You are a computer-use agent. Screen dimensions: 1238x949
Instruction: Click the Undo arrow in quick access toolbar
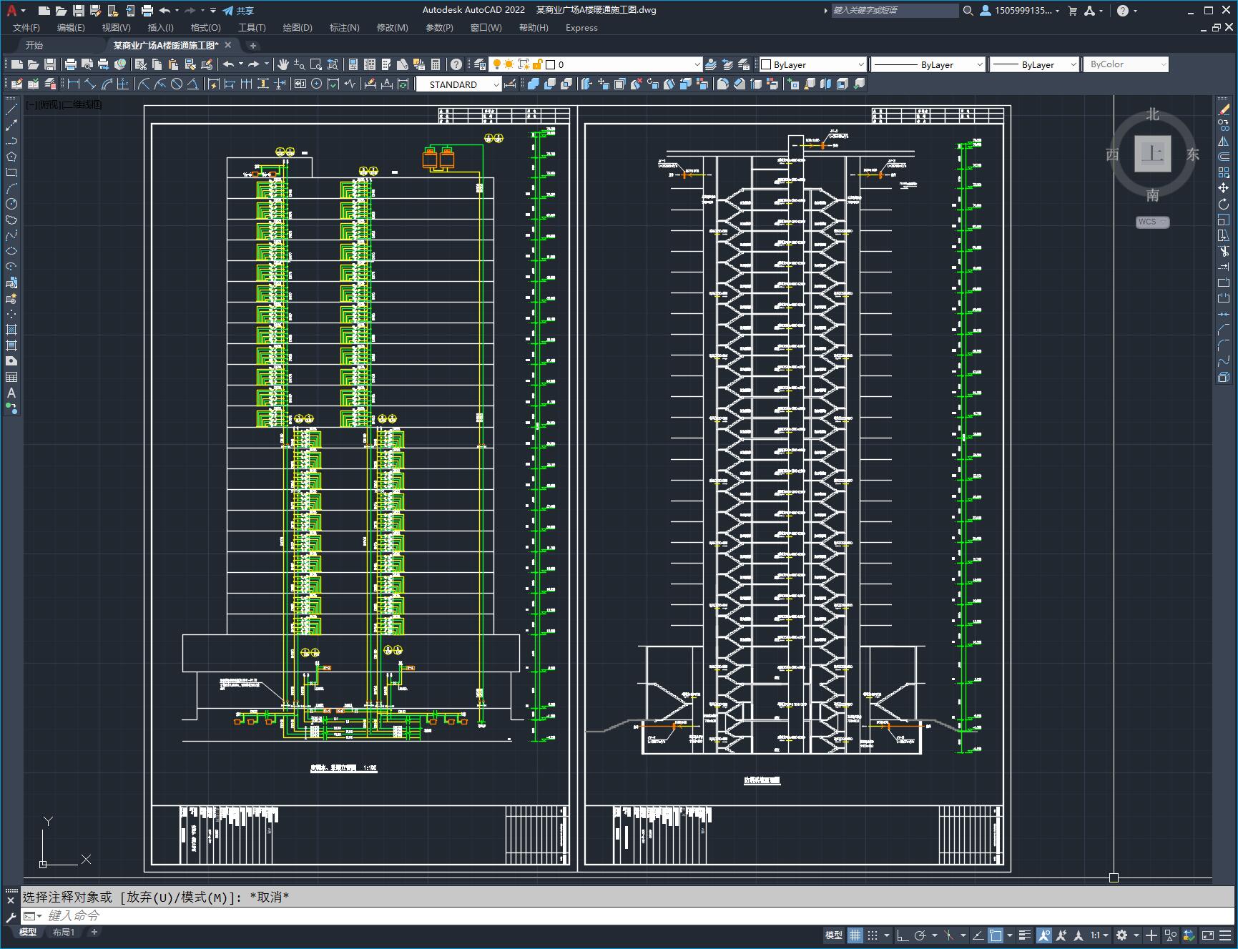[164, 11]
